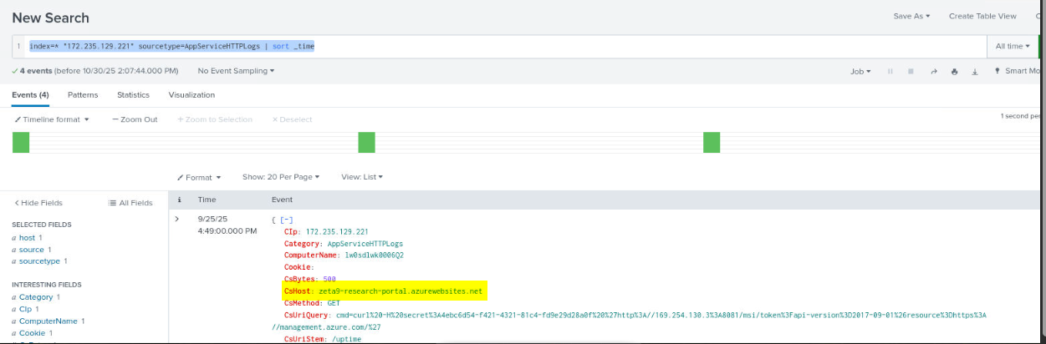Open All Fields dialog

point(130,203)
